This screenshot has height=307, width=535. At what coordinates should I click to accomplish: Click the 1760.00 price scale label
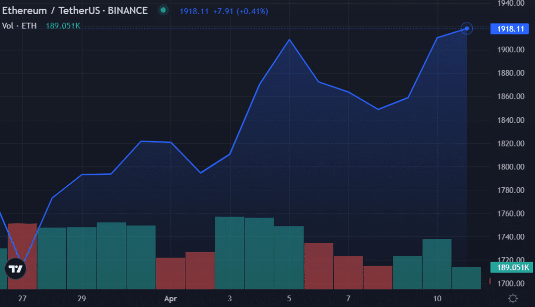click(511, 213)
